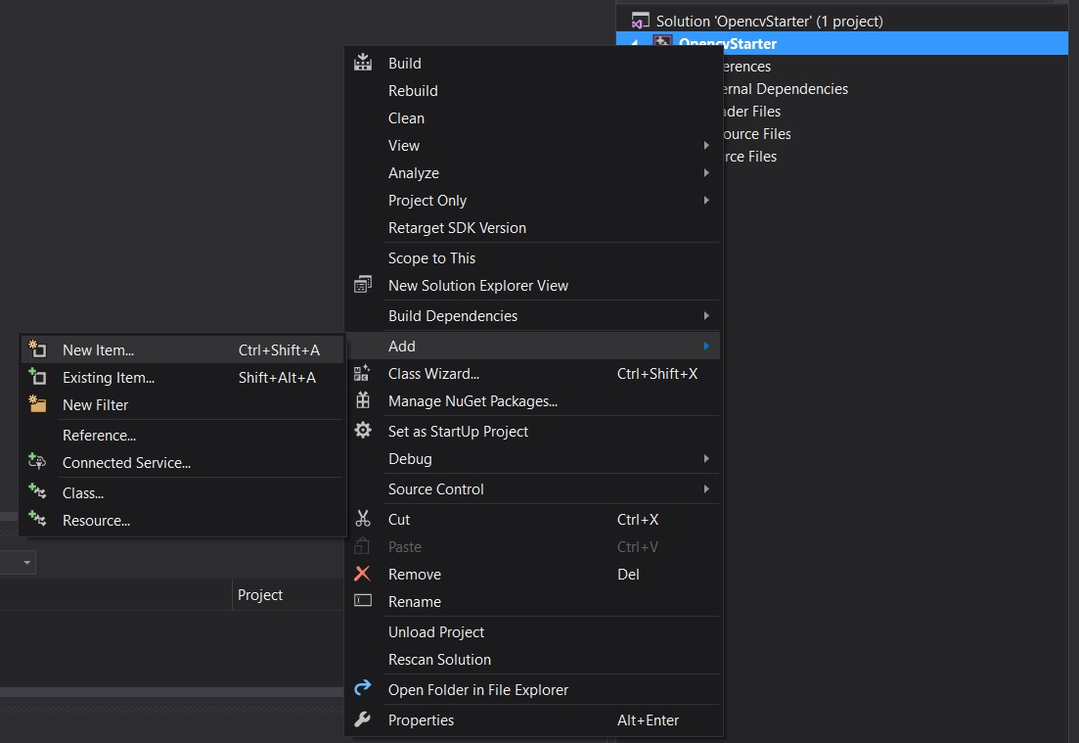Click the Project column header
Viewport: 1079px width, 743px height.
[259, 594]
